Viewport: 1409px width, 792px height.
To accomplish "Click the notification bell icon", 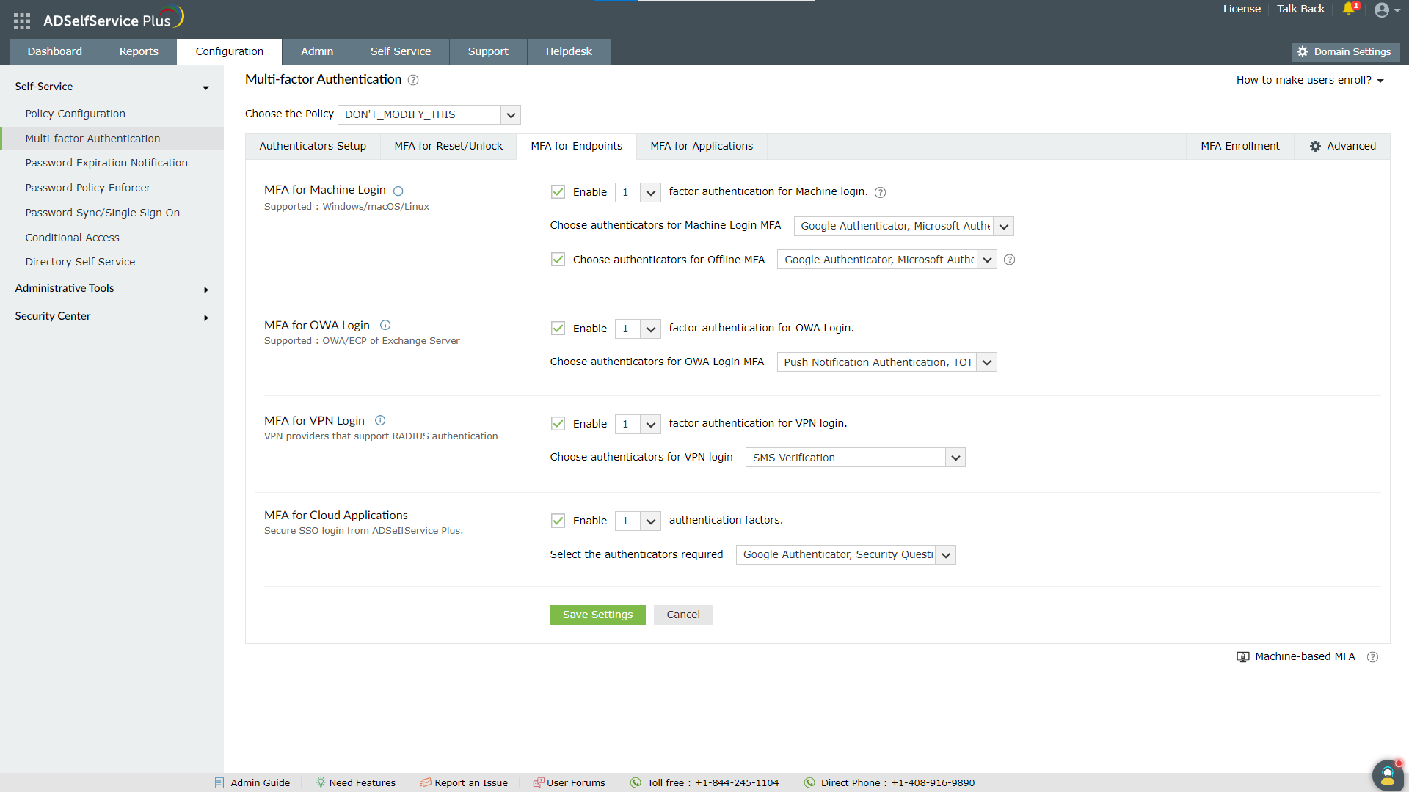I will tap(1349, 10).
